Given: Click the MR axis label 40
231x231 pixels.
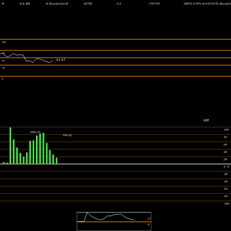Looking at the screenshot, I should pos(225,152).
